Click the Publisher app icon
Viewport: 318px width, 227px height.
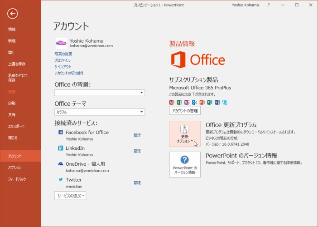209,102
